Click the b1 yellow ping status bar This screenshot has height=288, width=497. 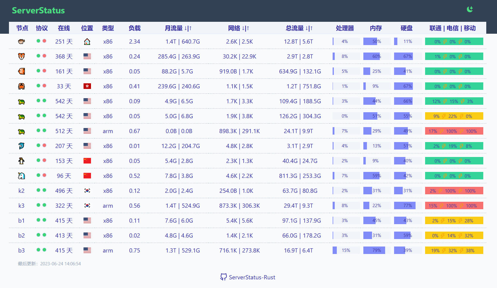tap(454, 221)
